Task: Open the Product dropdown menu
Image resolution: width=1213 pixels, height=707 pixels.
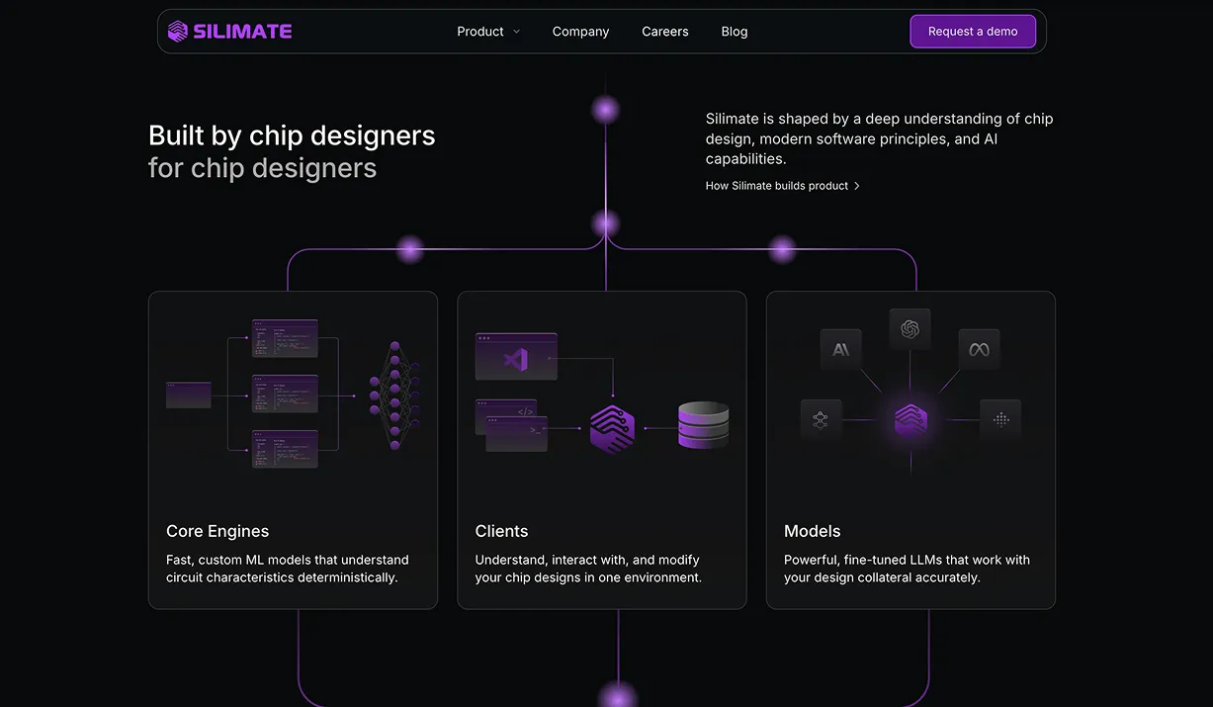Action: click(488, 32)
